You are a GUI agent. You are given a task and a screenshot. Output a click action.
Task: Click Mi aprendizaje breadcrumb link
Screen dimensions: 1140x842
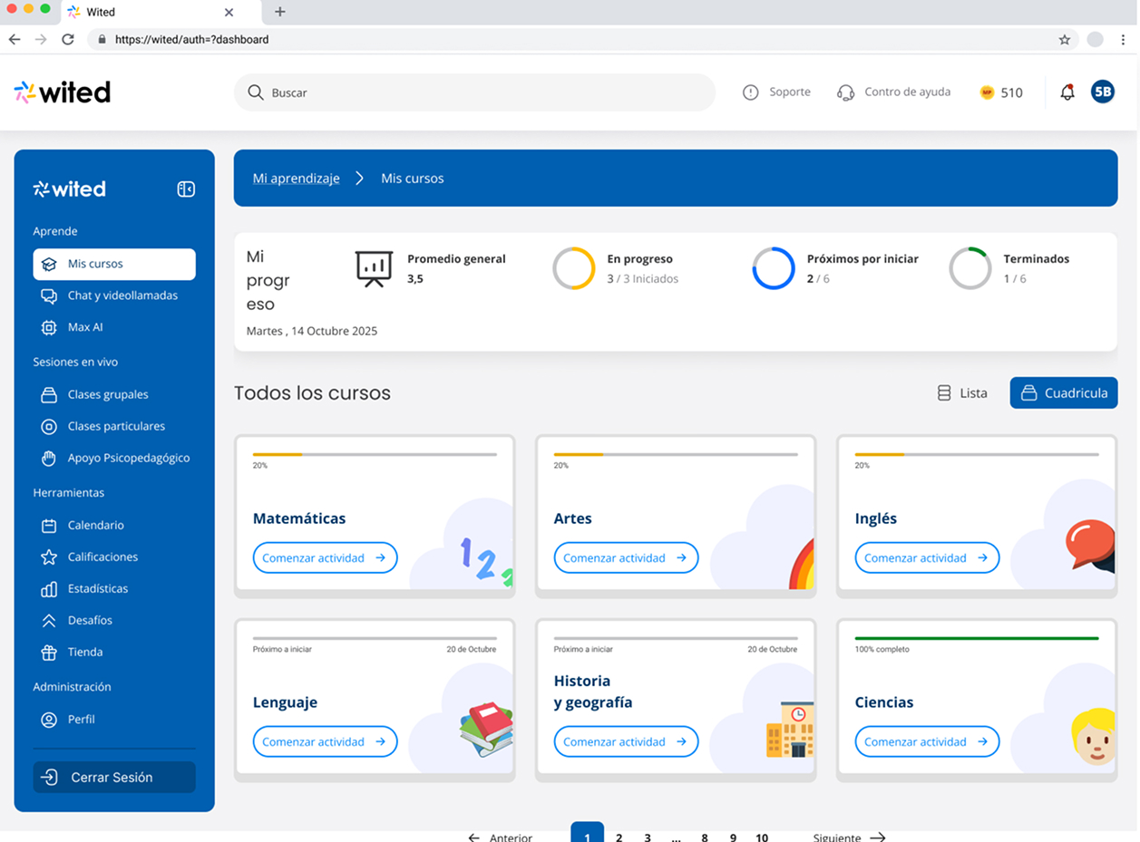coord(296,179)
